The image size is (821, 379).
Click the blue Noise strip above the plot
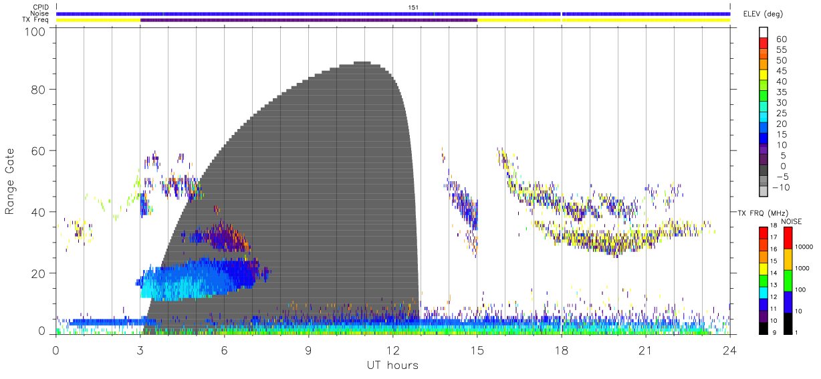(x=393, y=13)
